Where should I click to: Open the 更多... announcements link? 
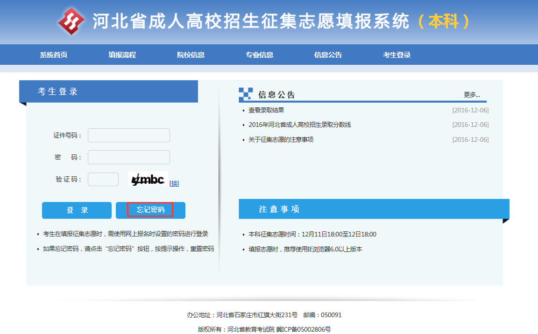(x=472, y=95)
